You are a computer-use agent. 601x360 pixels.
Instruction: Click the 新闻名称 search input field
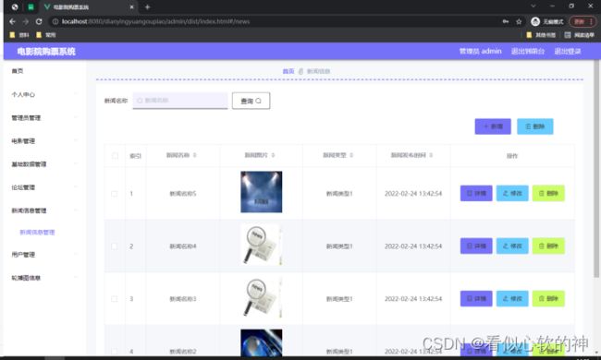180,101
